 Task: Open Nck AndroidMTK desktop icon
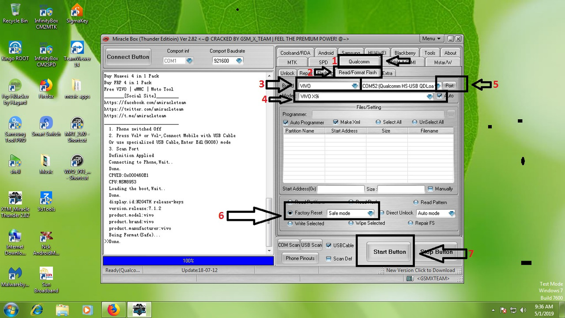click(46, 242)
